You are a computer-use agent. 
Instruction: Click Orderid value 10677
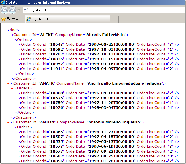point(57,151)
